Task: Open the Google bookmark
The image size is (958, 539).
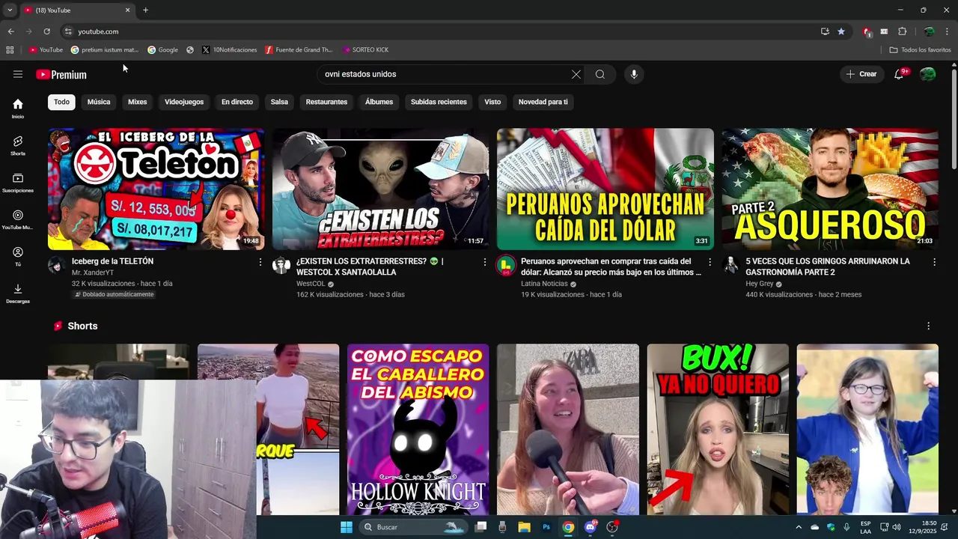Action: [x=162, y=50]
